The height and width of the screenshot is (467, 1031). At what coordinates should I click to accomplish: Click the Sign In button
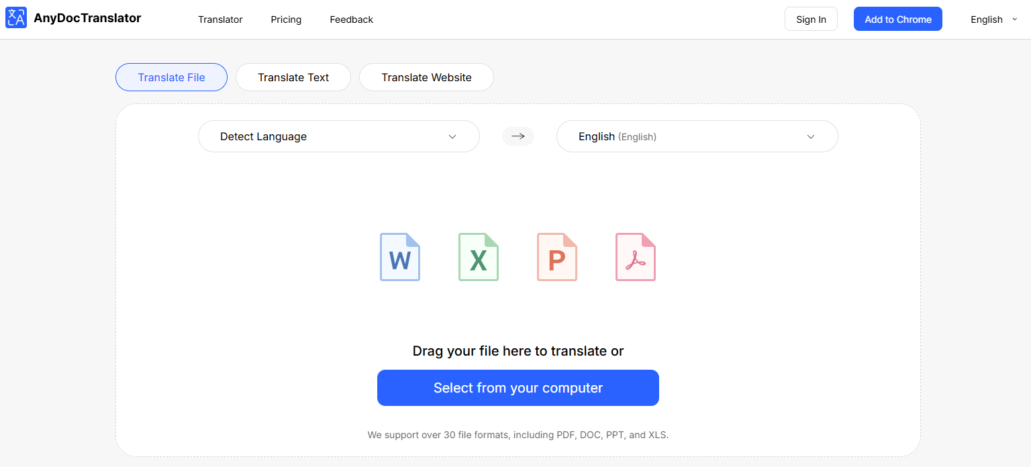tap(811, 19)
